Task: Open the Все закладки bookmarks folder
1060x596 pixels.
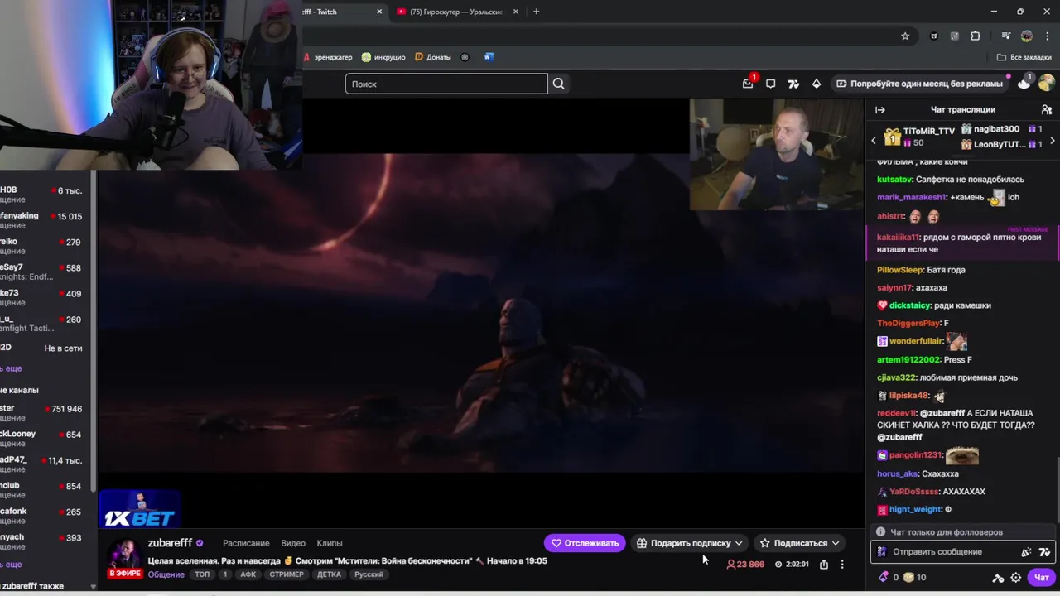Action: coord(1024,57)
